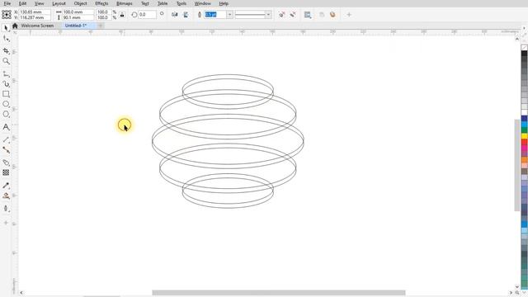Click the X position input field
528x297 pixels.
point(35,12)
